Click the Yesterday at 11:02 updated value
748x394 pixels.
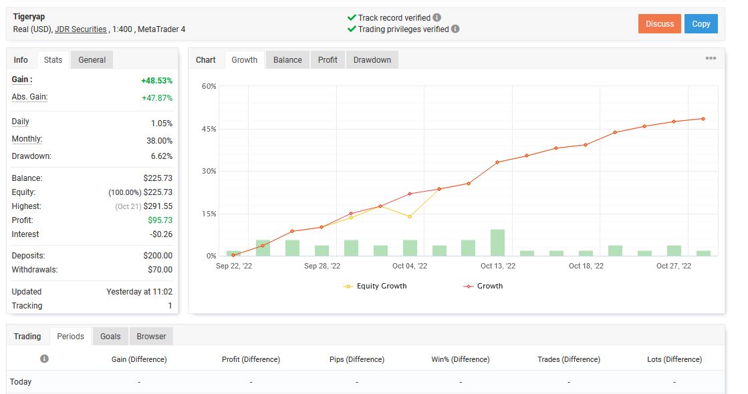[x=139, y=292]
